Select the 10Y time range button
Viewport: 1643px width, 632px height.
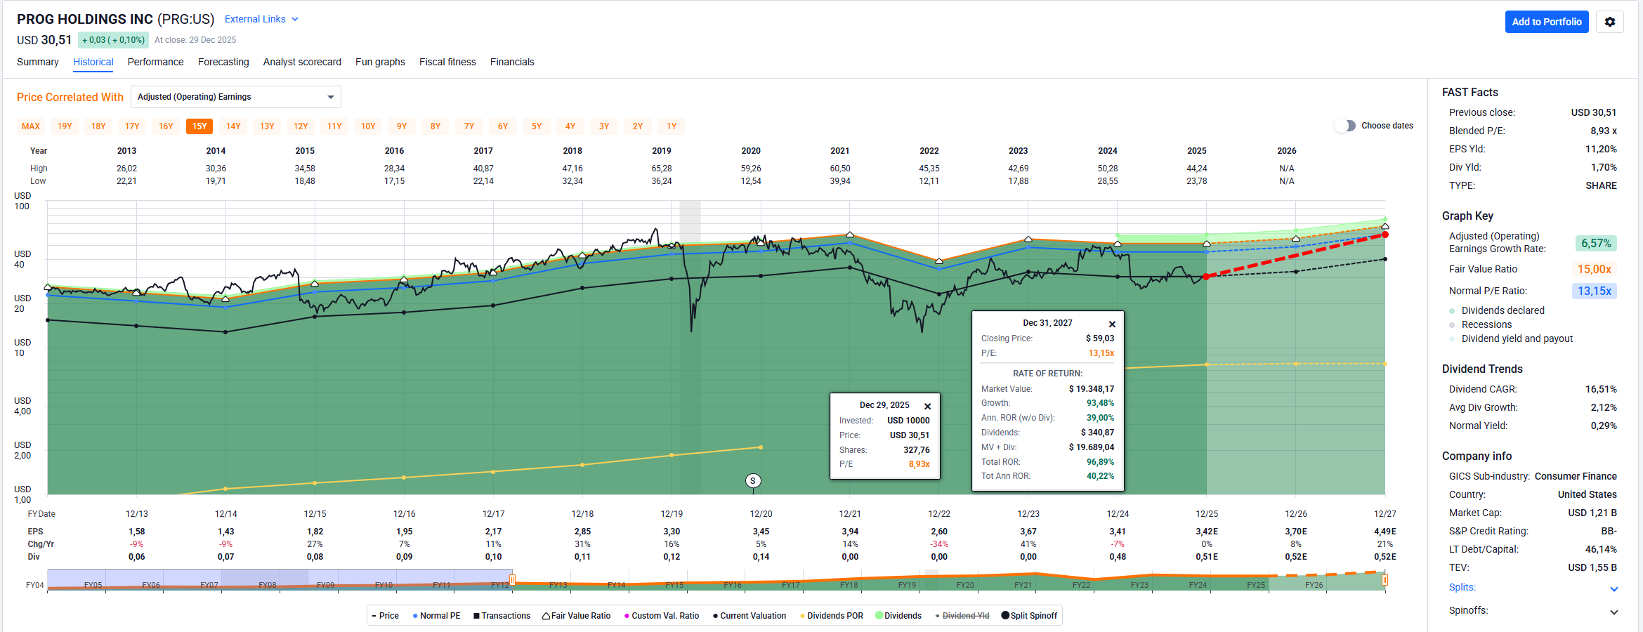tap(368, 126)
